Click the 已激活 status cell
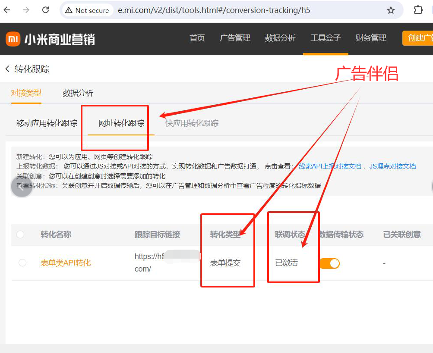 pos(286,263)
